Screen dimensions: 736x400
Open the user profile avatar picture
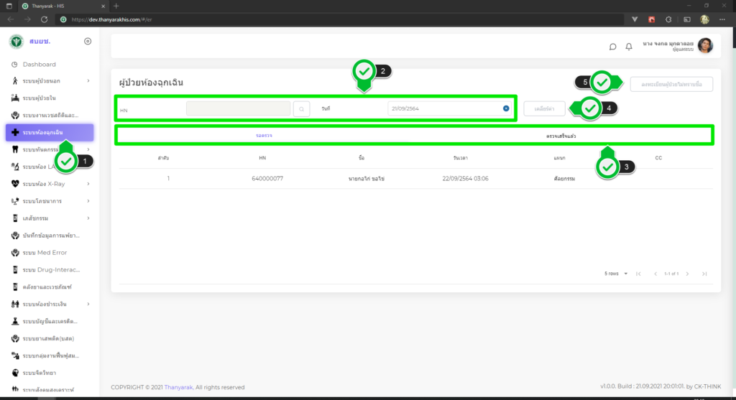(x=705, y=45)
